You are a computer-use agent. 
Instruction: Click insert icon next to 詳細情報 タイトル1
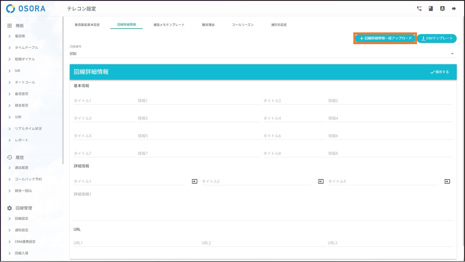pos(195,181)
